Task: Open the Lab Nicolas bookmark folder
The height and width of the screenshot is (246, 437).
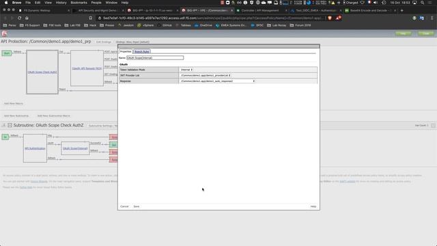Action: coord(277,25)
